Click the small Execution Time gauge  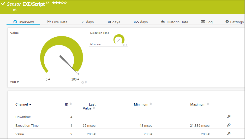pos(119,39)
